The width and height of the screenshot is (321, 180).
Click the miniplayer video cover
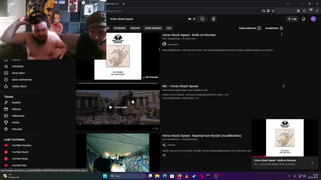tap(285, 138)
